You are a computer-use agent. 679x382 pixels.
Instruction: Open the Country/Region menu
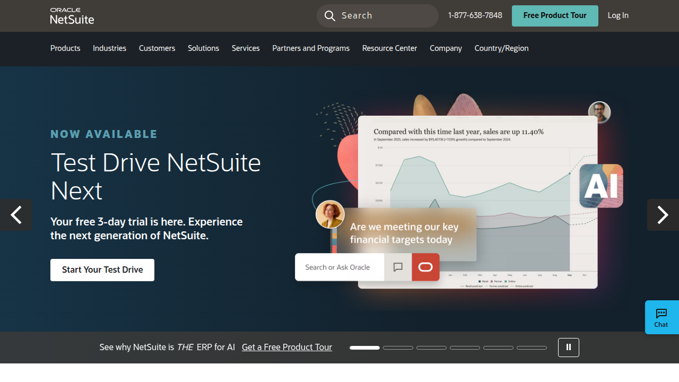click(501, 48)
